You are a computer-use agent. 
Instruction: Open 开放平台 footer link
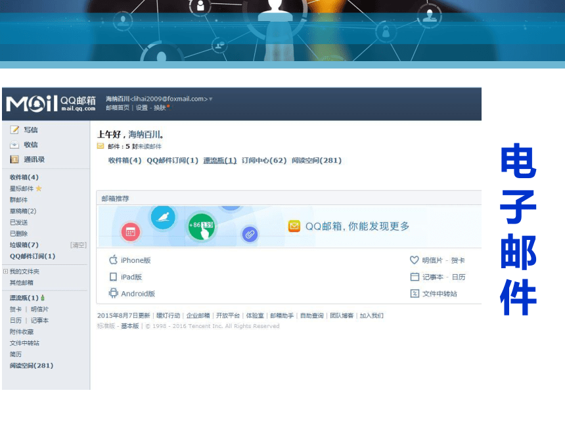[228, 316]
